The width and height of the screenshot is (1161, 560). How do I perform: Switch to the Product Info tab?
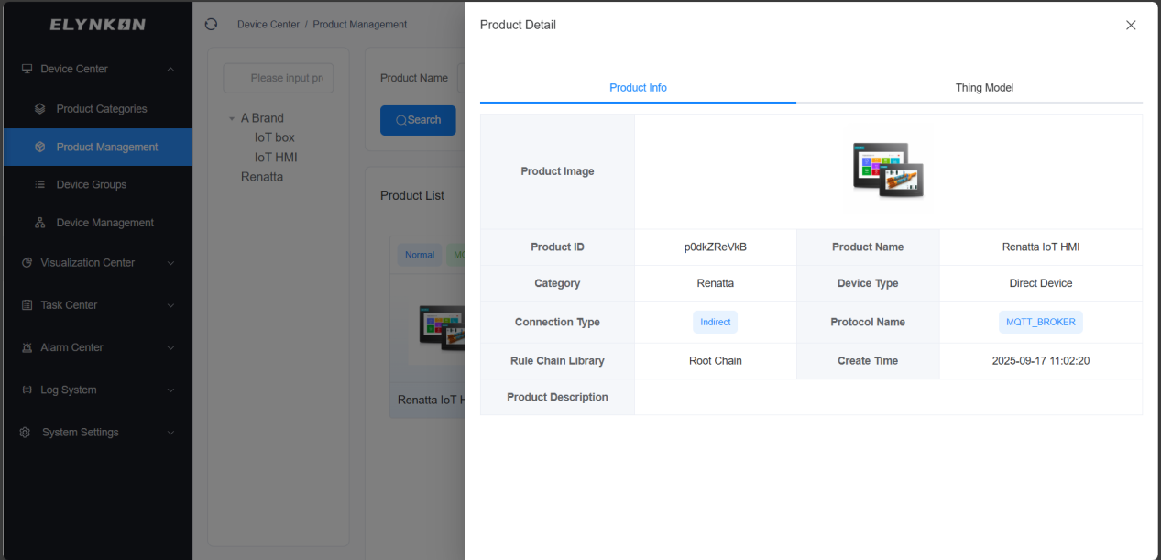tap(638, 88)
